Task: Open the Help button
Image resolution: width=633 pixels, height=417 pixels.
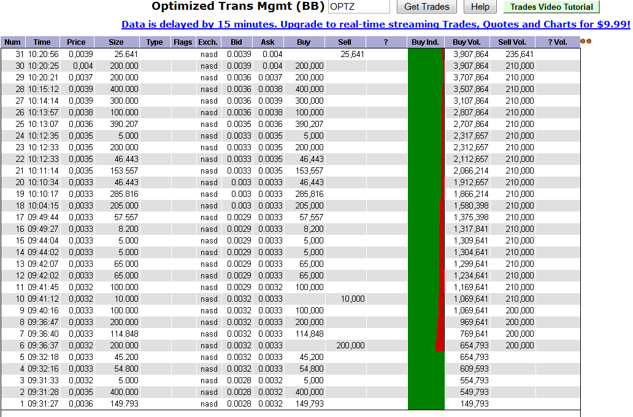Action: click(x=480, y=7)
